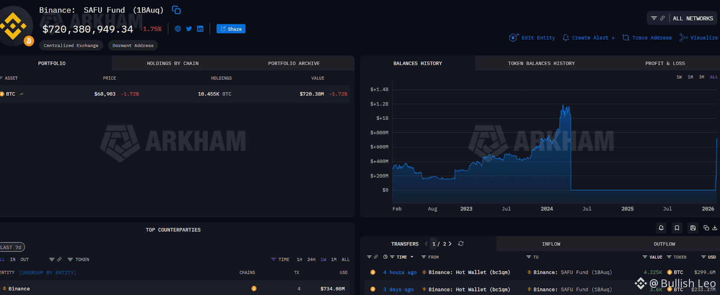Click the Dormant Address tag
The height and width of the screenshot is (295, 720).
pos(133,45)
